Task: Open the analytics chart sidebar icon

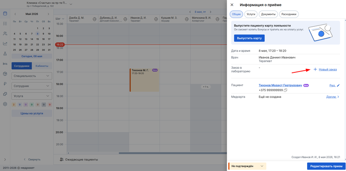Action: 5,44
